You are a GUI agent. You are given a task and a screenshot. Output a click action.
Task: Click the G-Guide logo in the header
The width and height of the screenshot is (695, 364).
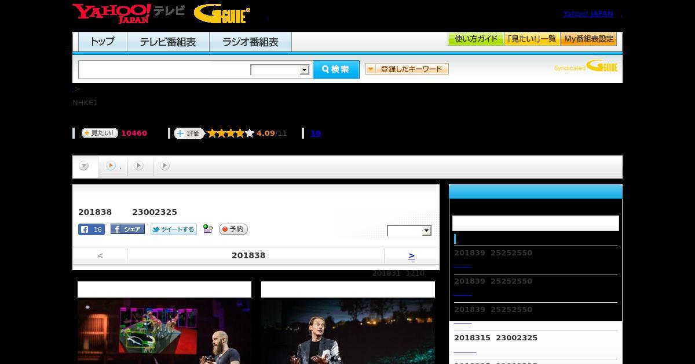point(222,14)
